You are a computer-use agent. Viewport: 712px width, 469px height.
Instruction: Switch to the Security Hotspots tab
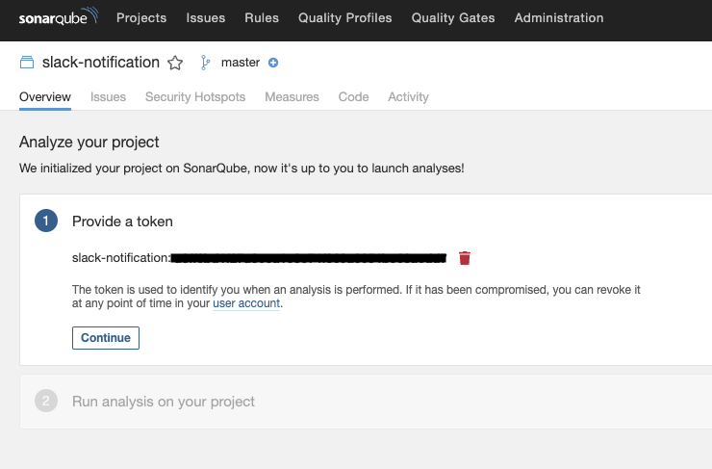coord(195,97)
